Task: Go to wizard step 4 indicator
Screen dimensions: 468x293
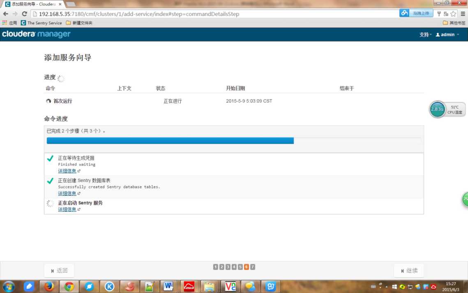Action: (x=234, y=267)
